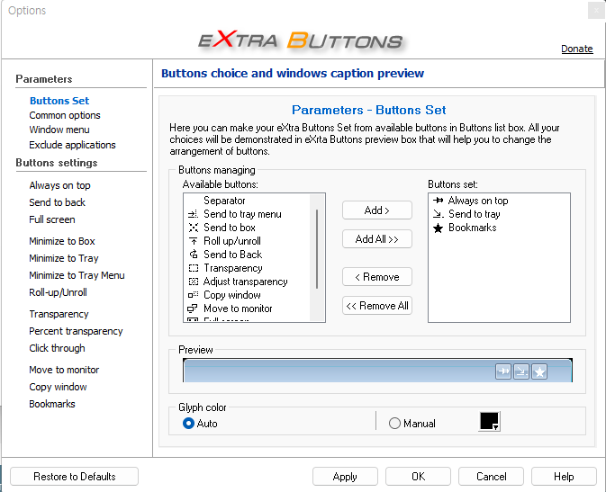The image size is (606, 492).
Task: Select the Send to box list entry
Action: click(230, 228)
